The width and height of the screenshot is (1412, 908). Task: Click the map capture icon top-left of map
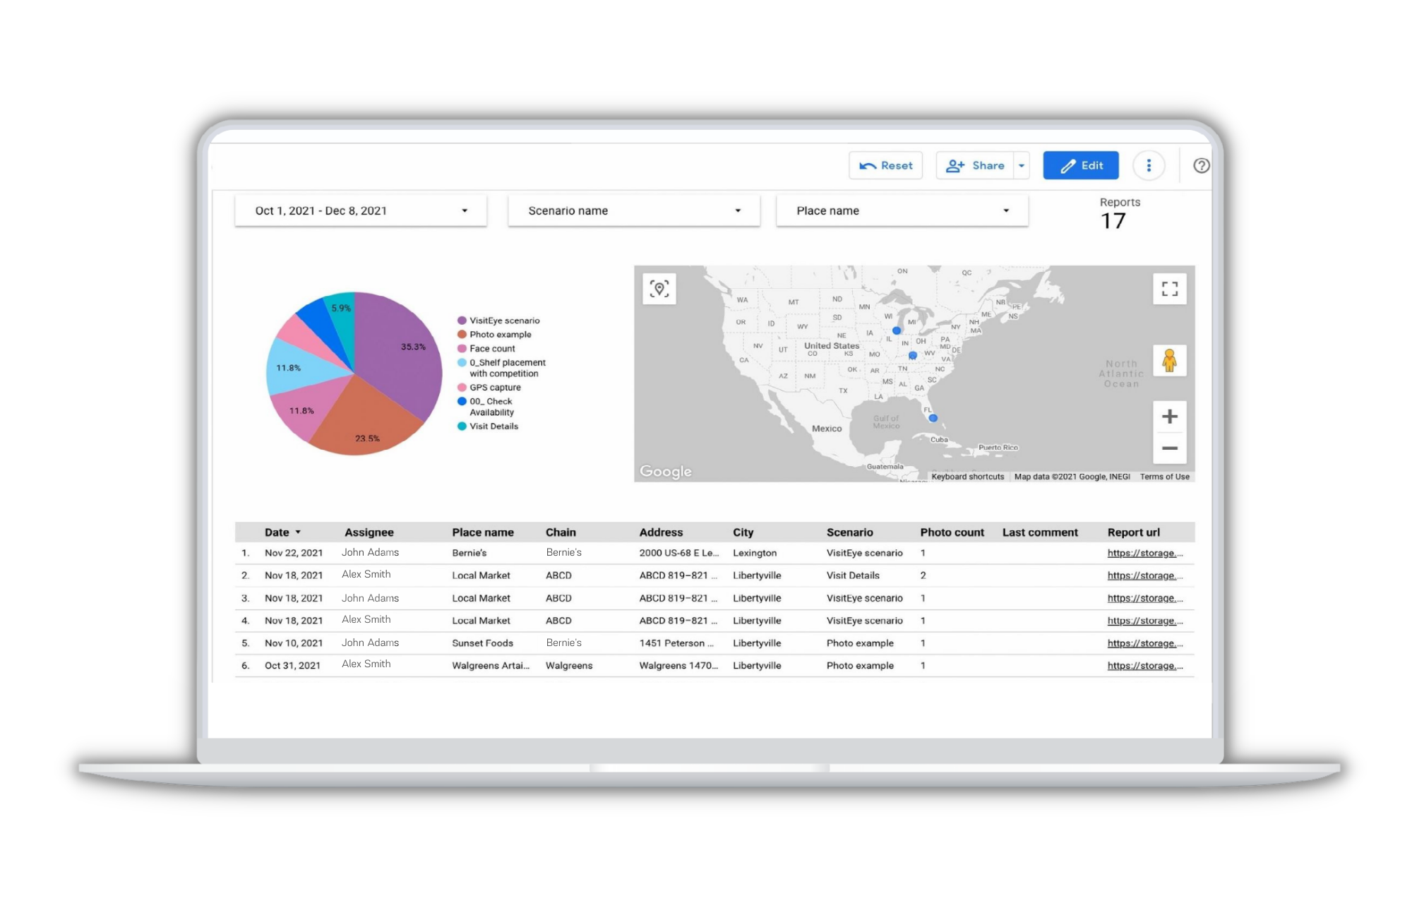(659, 289)
